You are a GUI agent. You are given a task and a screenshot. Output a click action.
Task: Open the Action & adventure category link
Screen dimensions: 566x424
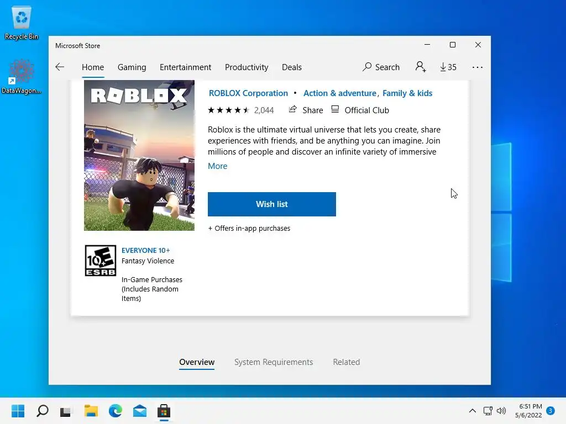[x=340, y=93]
